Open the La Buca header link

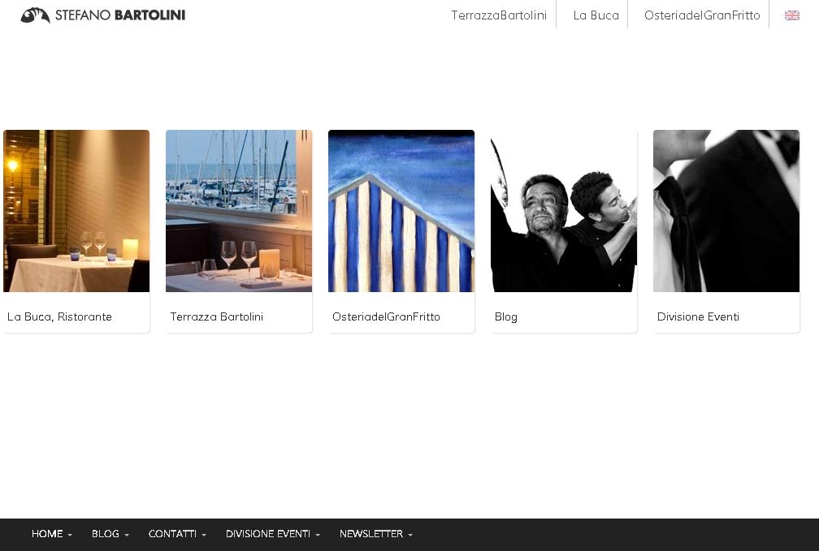(x=596, y=15)
